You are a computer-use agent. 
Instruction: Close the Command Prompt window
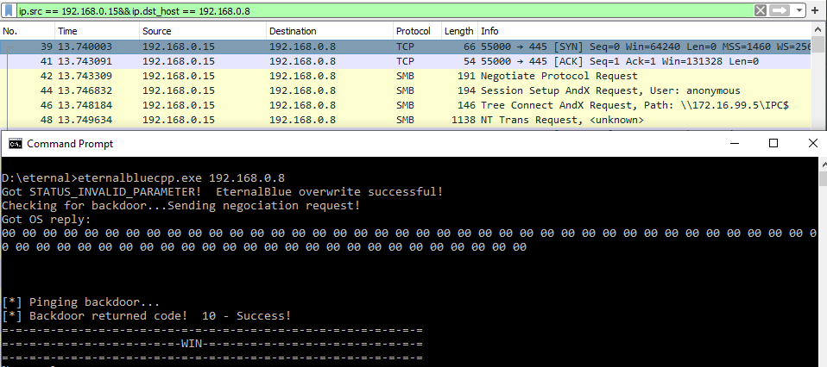tap(813, 143)
